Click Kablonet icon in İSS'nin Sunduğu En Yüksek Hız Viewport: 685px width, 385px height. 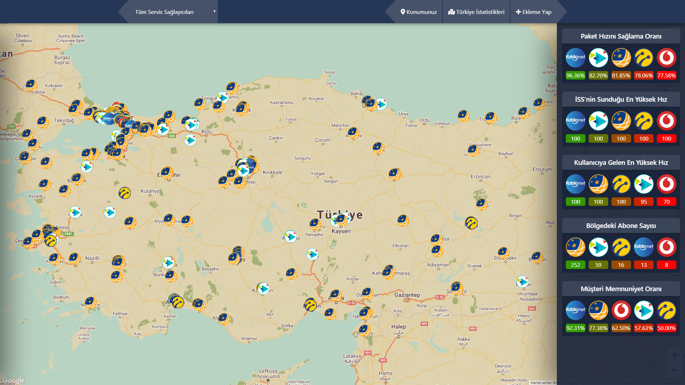[575, 121]
